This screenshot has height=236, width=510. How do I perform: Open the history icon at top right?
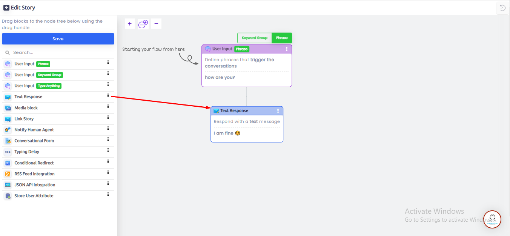(502, 8)
